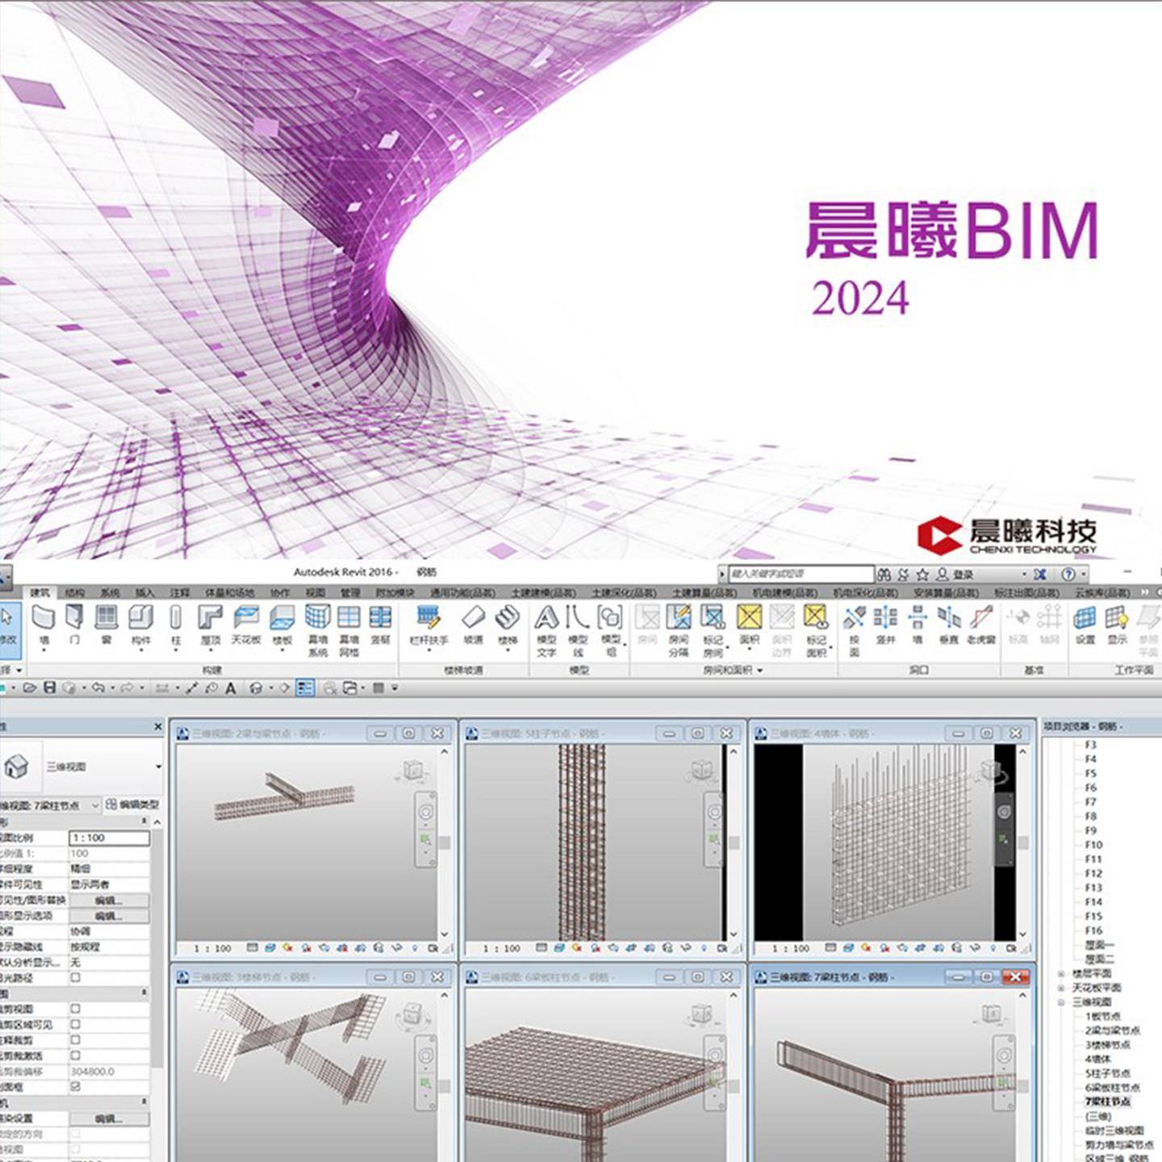Select the 门 (Door) tool
This screenshot has width=1162, height=1162.
tap(74, 625)
